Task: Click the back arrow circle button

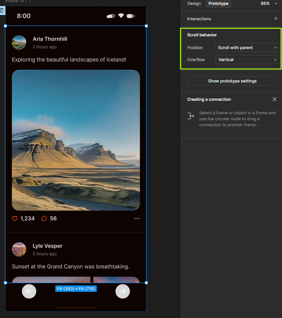Action: [x=29, y=291]
